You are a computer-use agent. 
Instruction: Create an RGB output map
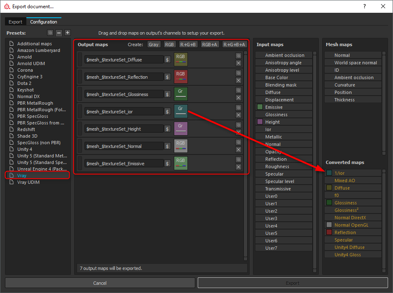coord(169,45)
